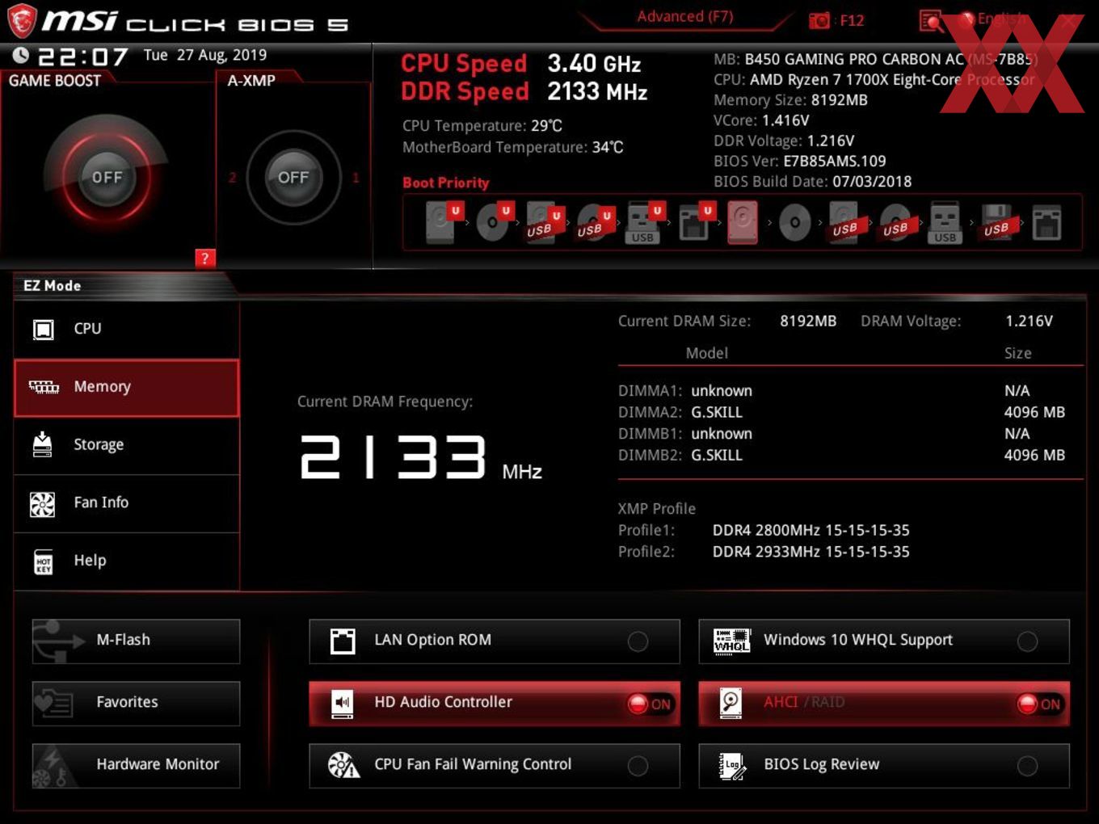Viewport: 1099px width, 824px height.
Task: Open the CPU section in EZ Mode
Action: pyautogui.click(x=127, y=329)
